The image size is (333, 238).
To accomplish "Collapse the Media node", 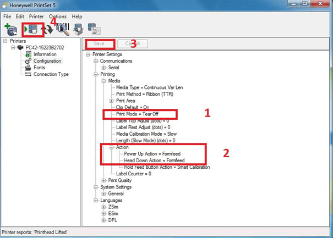I will click(103, 81).
